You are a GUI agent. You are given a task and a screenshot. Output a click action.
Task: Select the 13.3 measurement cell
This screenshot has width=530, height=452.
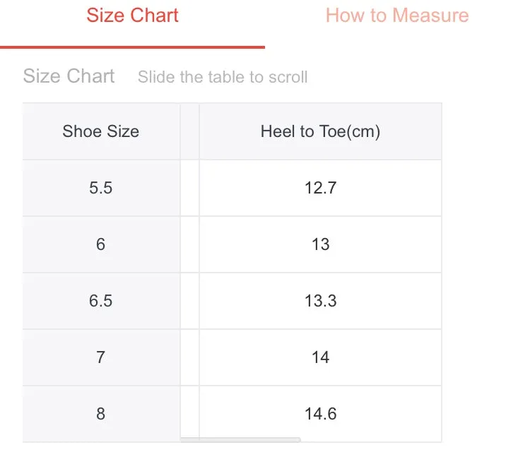[320, 301]
